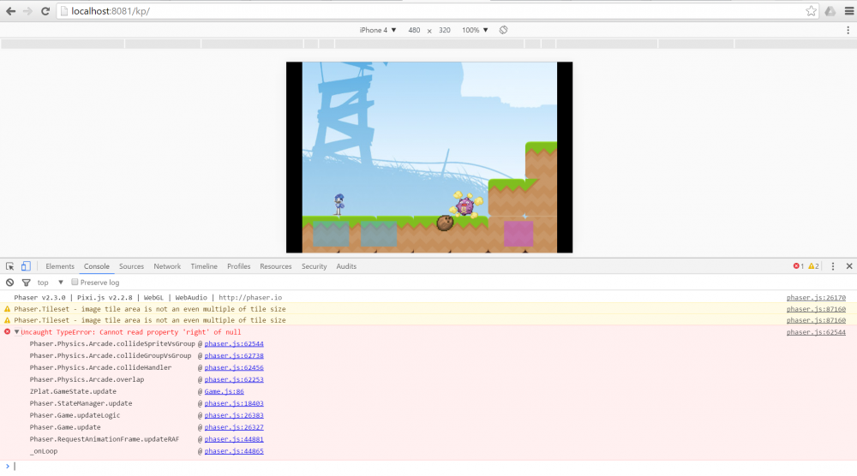Switch to the Resources tab
Screen dimensions: 857x476
[x=275, y=266]
